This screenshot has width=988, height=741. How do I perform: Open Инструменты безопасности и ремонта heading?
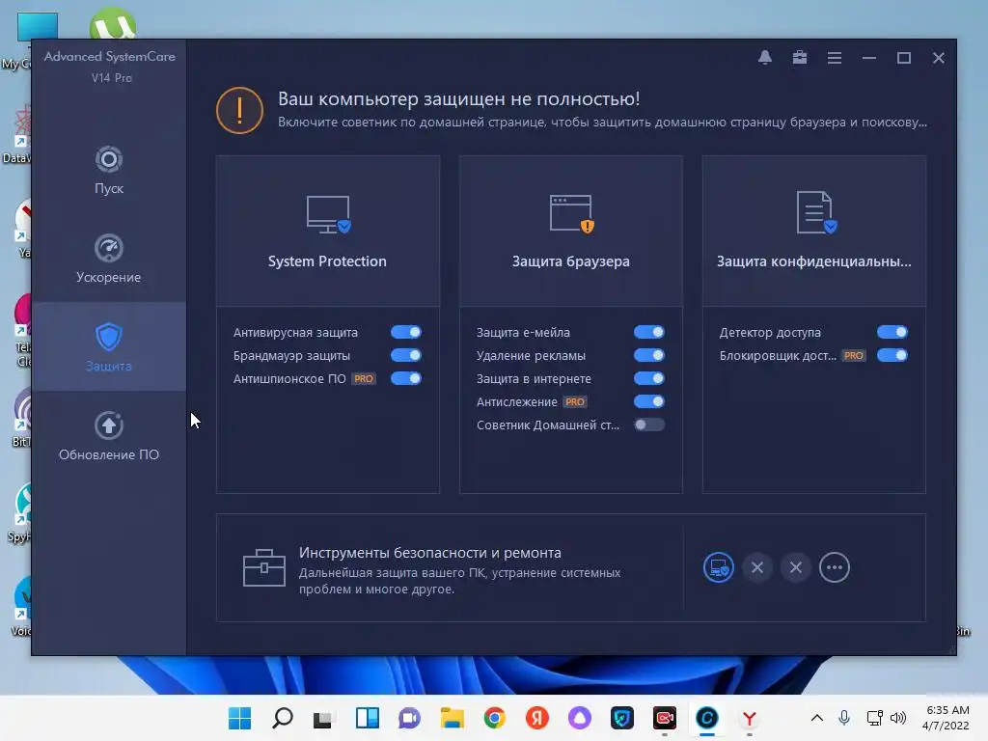pyautogui.click(x=429, y=553)
